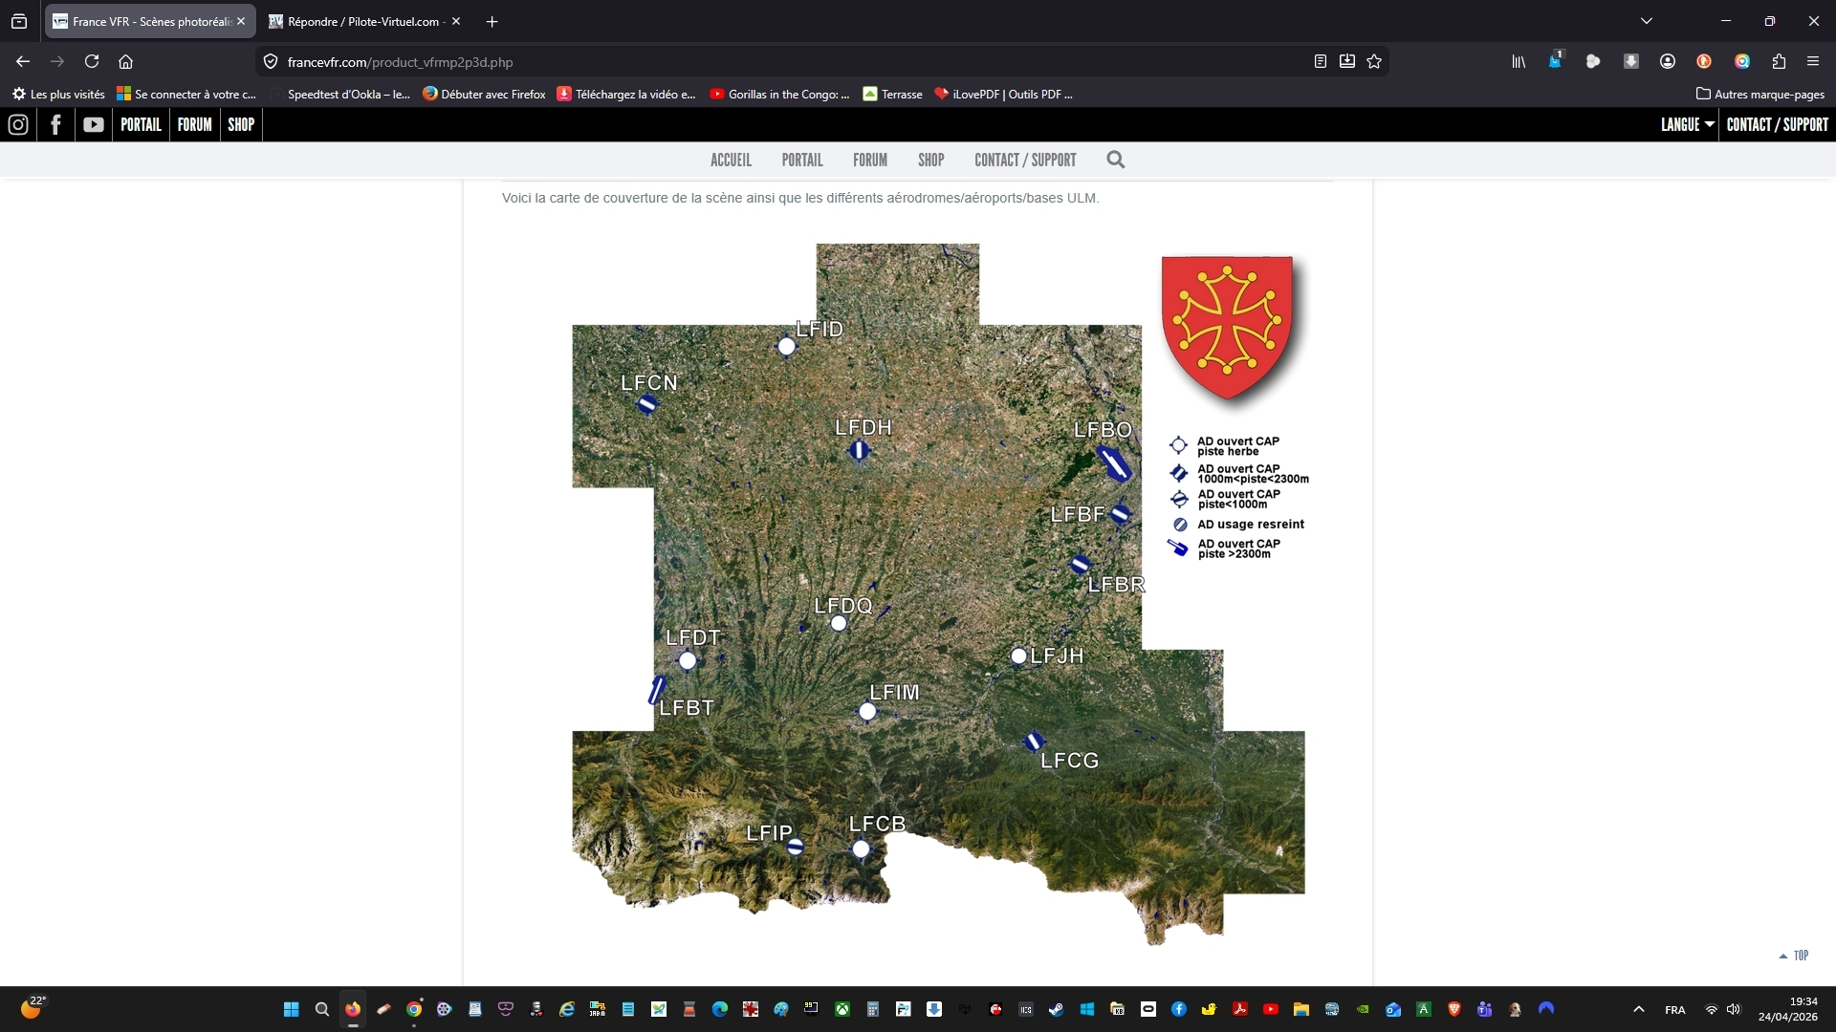Reload the current page
The width and height of the screenshot is (1836, 1032).
pyautogui.click(x=92, y=61)
